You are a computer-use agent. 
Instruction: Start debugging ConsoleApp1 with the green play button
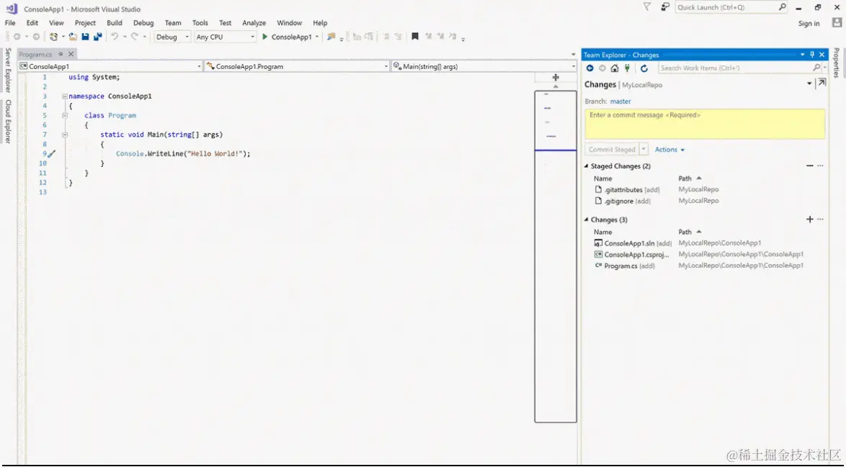point(265,37)
